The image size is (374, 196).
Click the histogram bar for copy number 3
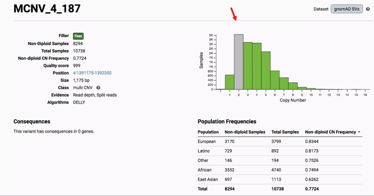tap(248, 66)
